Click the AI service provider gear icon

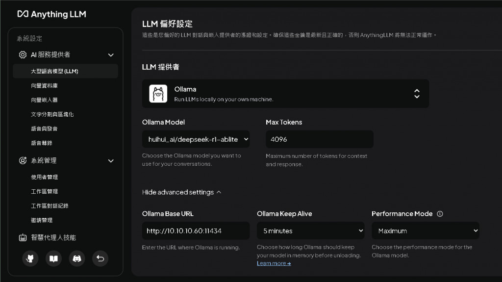23,55
